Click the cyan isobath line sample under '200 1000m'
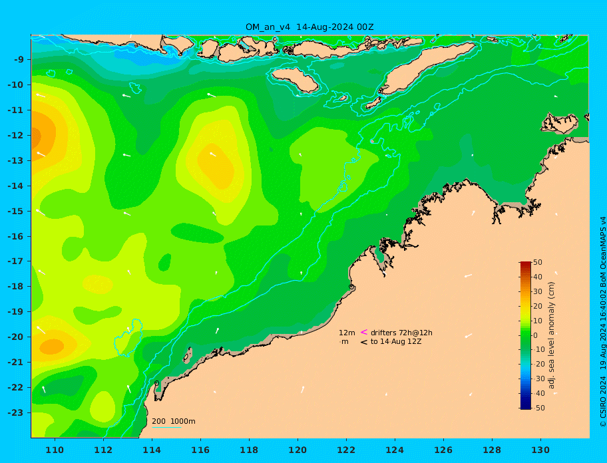Viewport: 607px width, 463px height. (166, 427)
